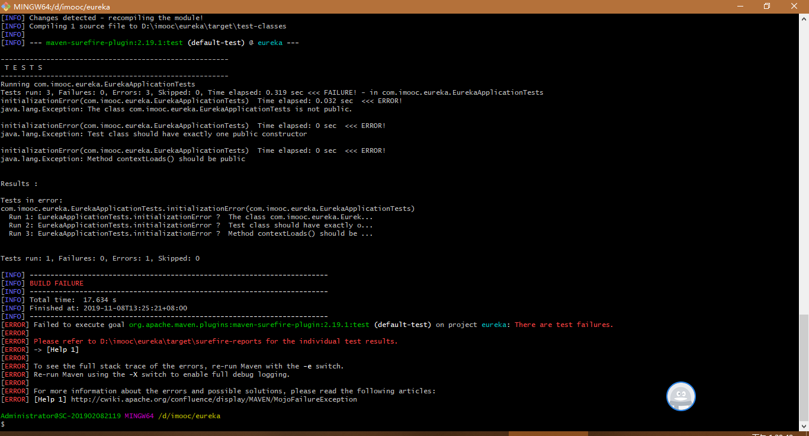Click the "Compiling 1 source file" line
This screenshot has width=809, height=436.
click(x=158, y=26)
